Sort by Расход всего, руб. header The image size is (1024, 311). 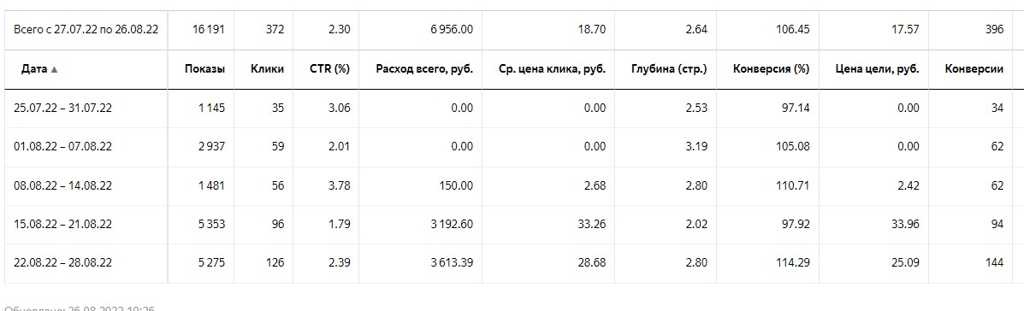(x=424, y=69)
